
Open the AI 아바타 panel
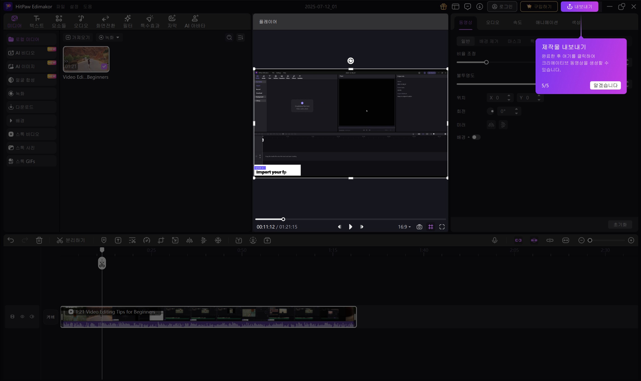(195, 21)
